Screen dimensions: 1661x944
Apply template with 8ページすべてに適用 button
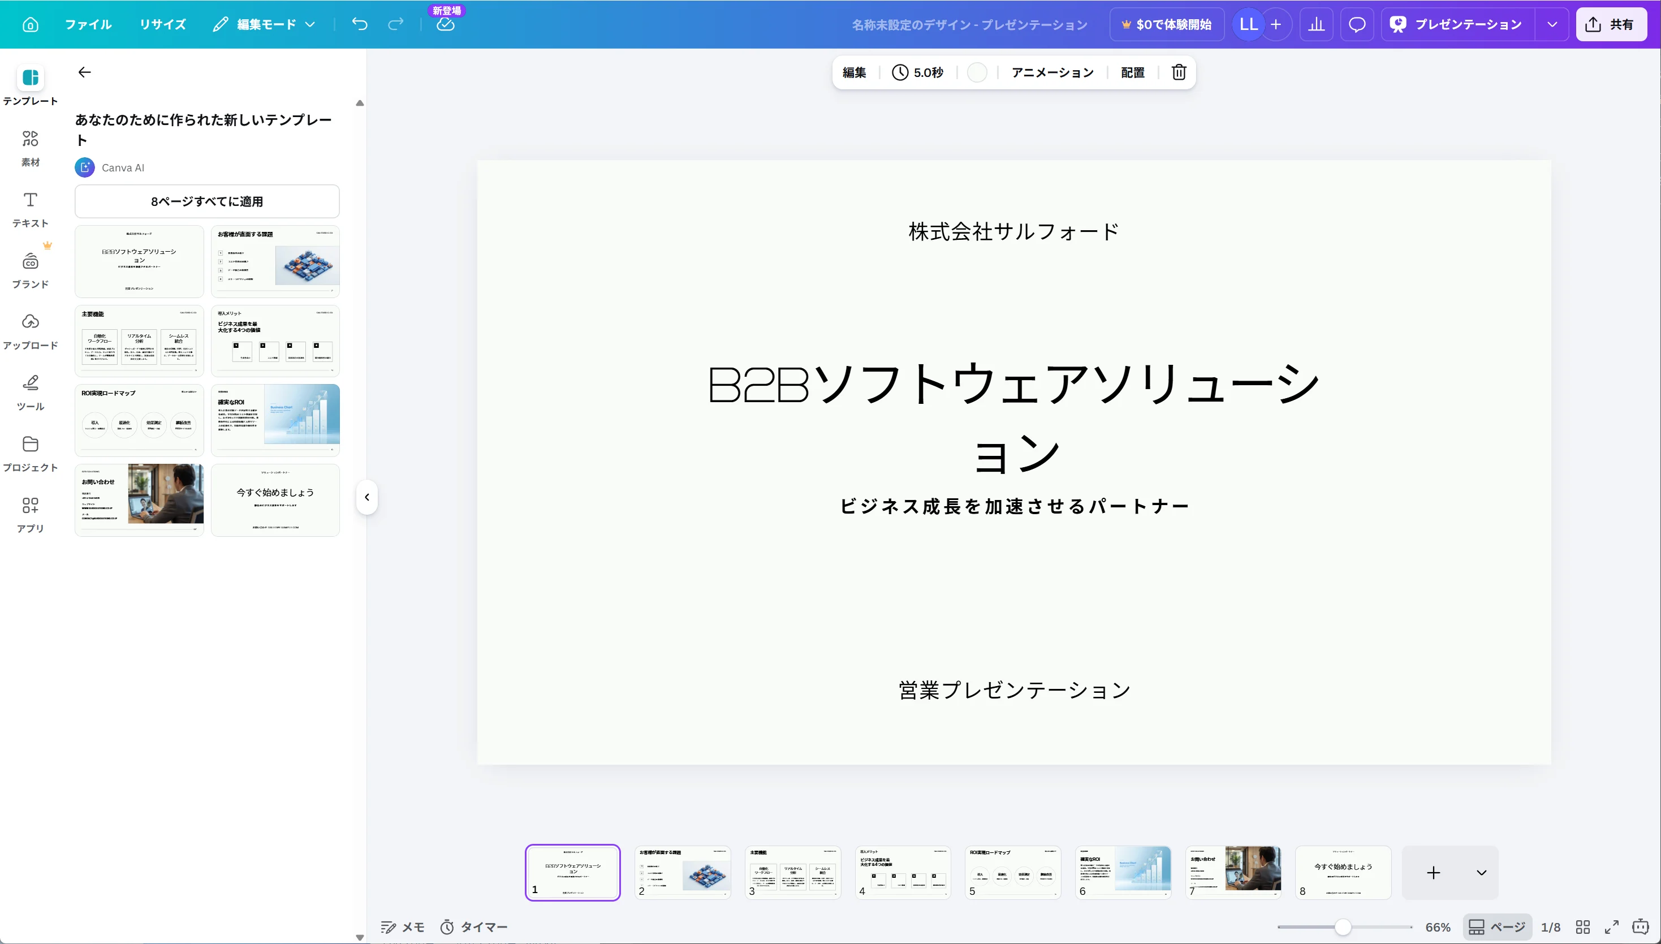207,201
